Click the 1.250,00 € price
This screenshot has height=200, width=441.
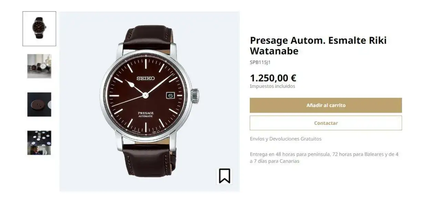[x=273, y=78]
